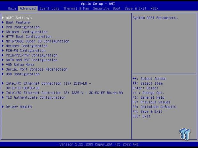
Task: Click arrow beside Chipset Configuration
Action: coord(3,32)
